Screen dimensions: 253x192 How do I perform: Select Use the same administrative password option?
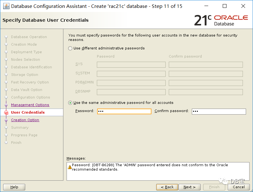pos(70,103)
